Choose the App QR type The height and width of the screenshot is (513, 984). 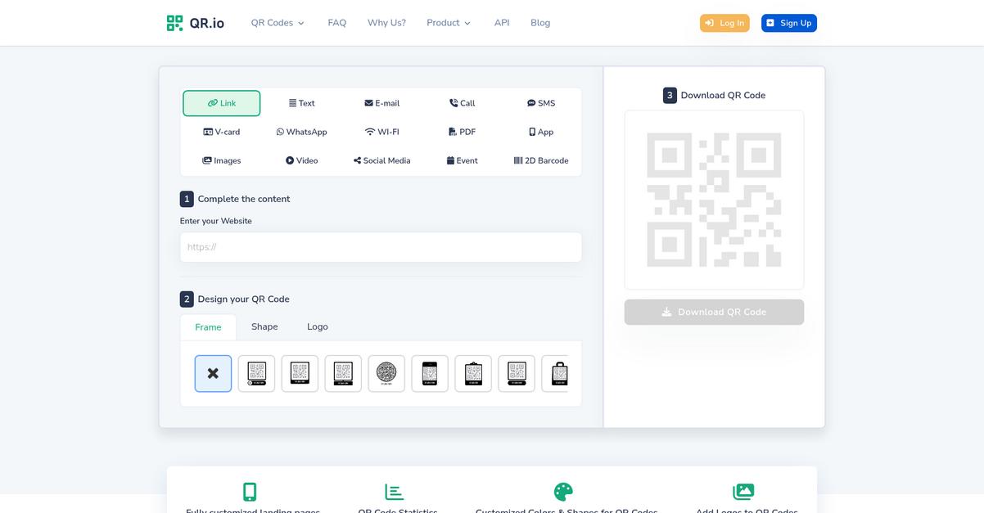click(x=541, y=132)
